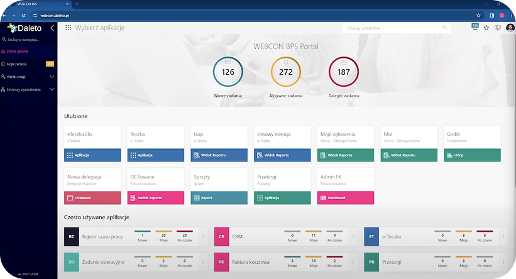The height and width of the screenshot is (279, 516).
Task: Open a new browser tab
Action: click(77, 4)
